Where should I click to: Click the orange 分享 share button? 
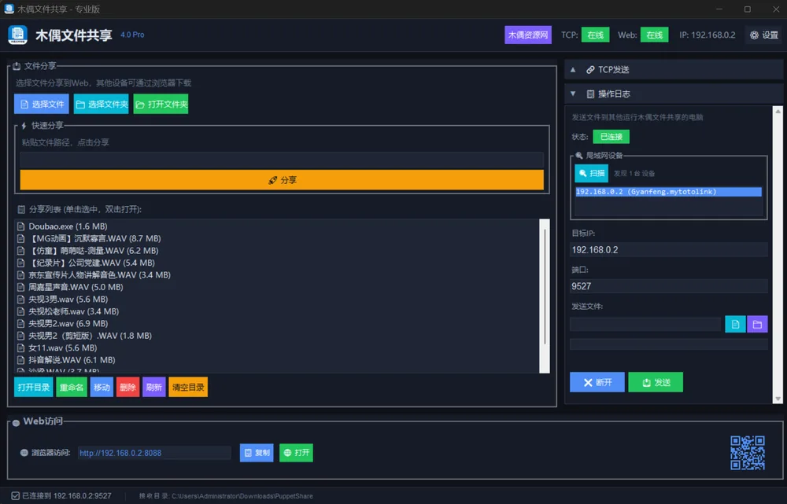tap(282, 180)
